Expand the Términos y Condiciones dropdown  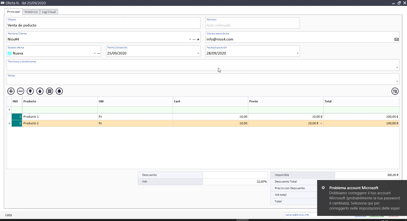(397, 67)
